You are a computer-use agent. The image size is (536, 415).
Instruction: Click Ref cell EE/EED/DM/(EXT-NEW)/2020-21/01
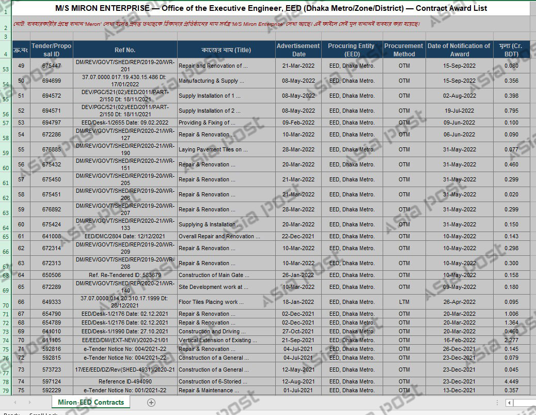125,340
